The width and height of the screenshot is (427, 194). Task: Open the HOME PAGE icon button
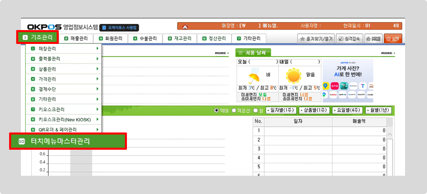(373, 39)
